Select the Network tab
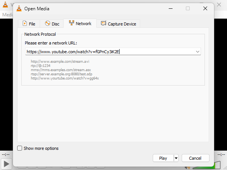This screenshot has height=170, width=227. (80, 24)
